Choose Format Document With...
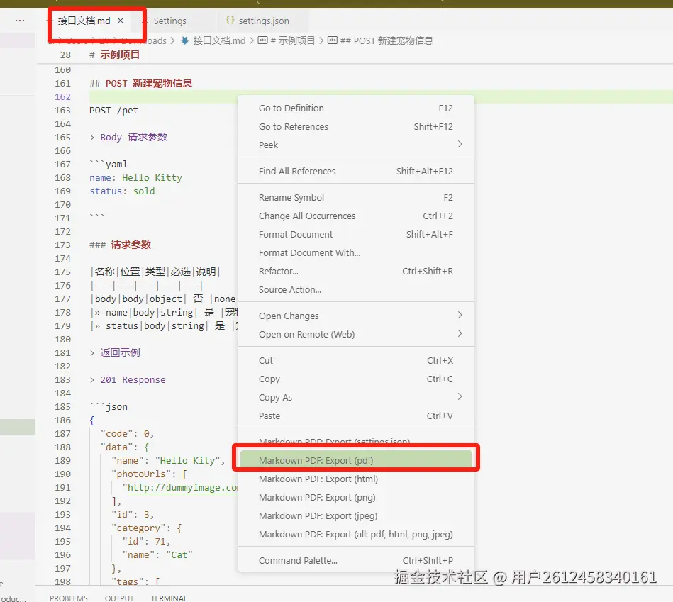This screenshot has height=602, width=673. point(356,252)
